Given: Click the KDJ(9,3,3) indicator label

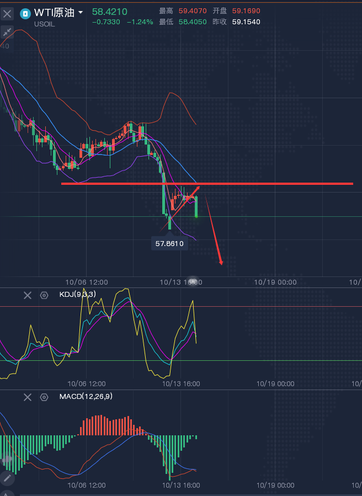Looking at the screenshot, I should coord(77,295).
